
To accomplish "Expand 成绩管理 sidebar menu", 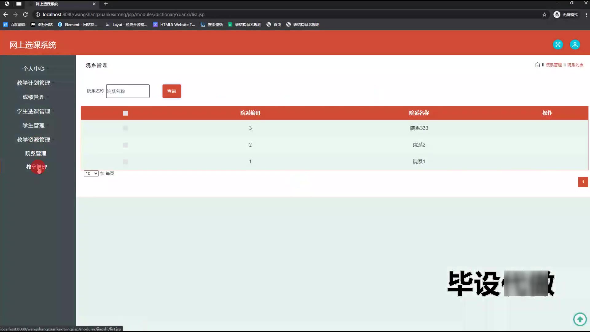I will pyautogui.click(x=33, y=97).
